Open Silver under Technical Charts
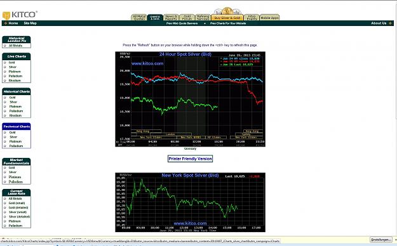 [13, 137]
